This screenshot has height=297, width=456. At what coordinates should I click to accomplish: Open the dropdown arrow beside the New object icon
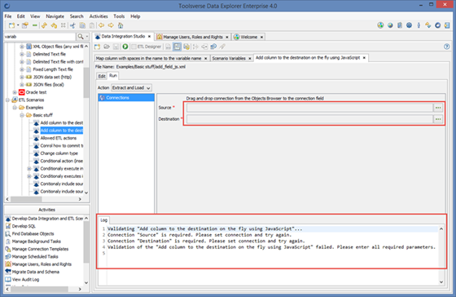tap(18, 25)
